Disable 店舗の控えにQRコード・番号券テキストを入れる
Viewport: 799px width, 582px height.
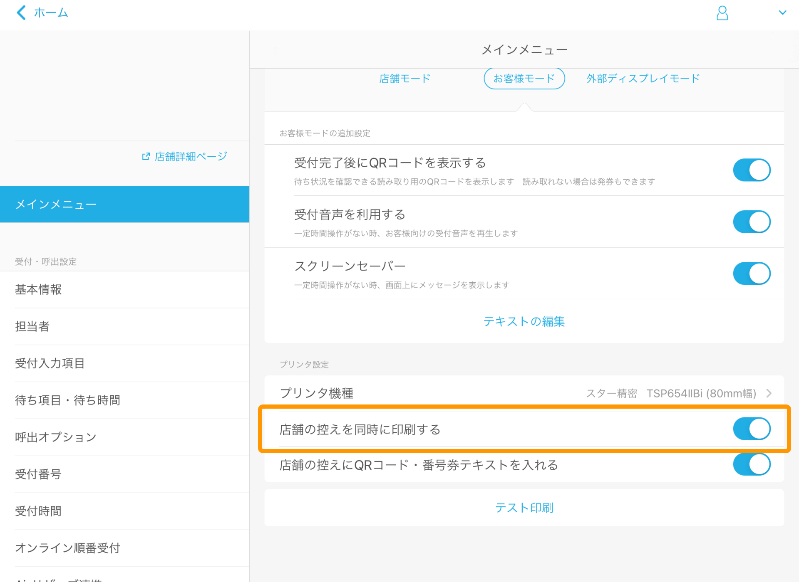click(752, 465)
